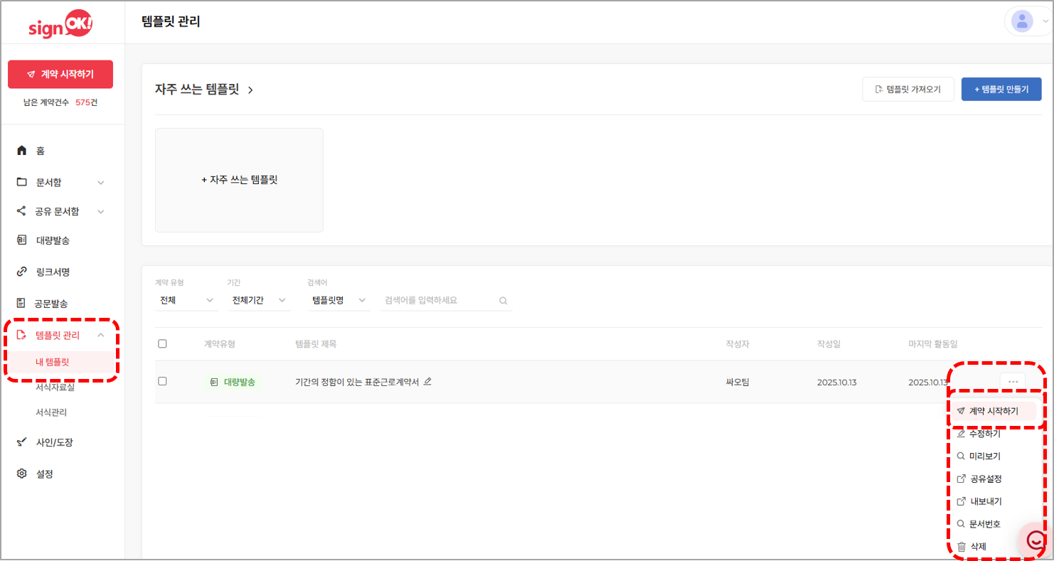The height and width of the screenshot is (561, 1054).
Task: Open the user profile avatar menu
Action: tap(1022, 21)
